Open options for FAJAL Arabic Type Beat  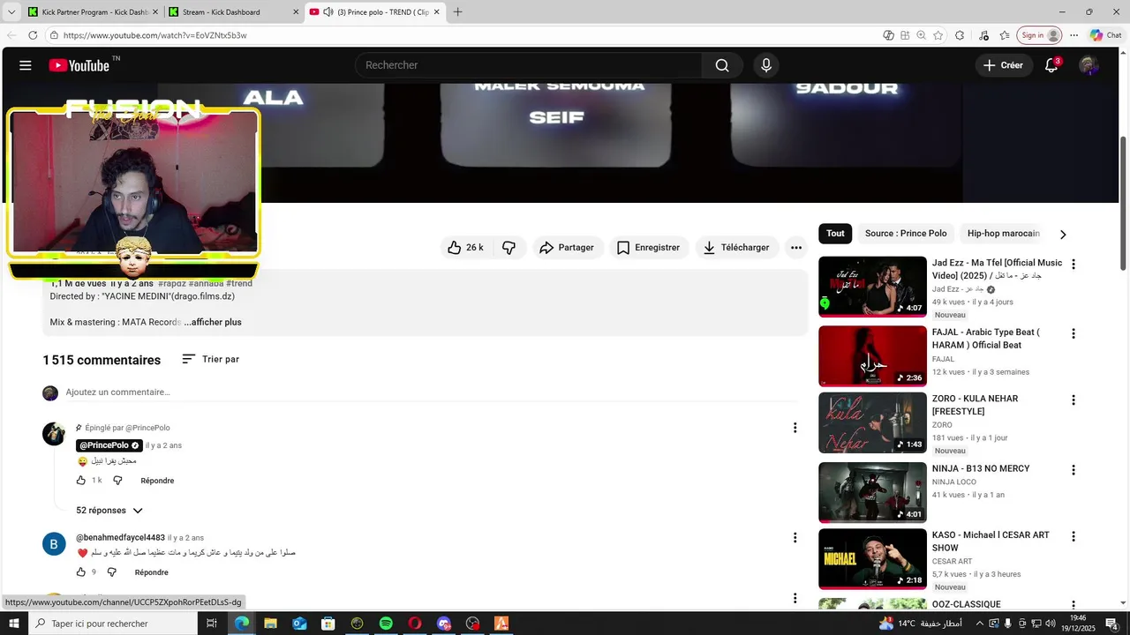(1073, 334)
